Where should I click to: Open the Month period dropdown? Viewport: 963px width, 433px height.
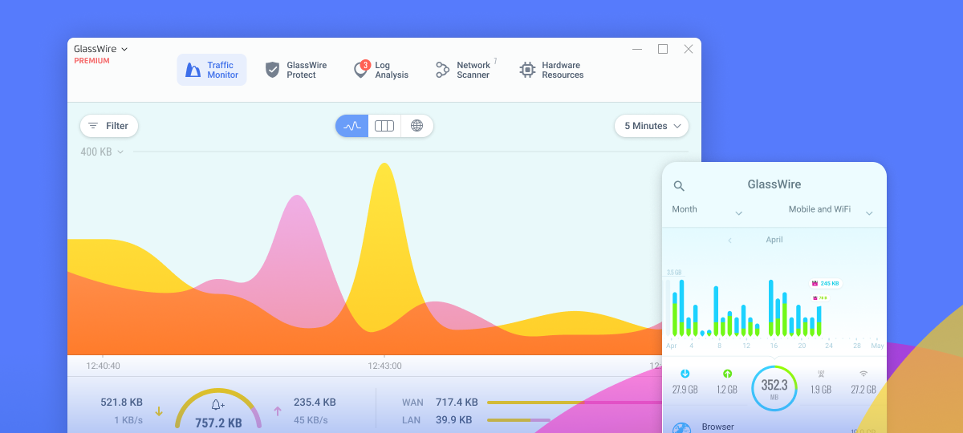(x=707, y=210)
